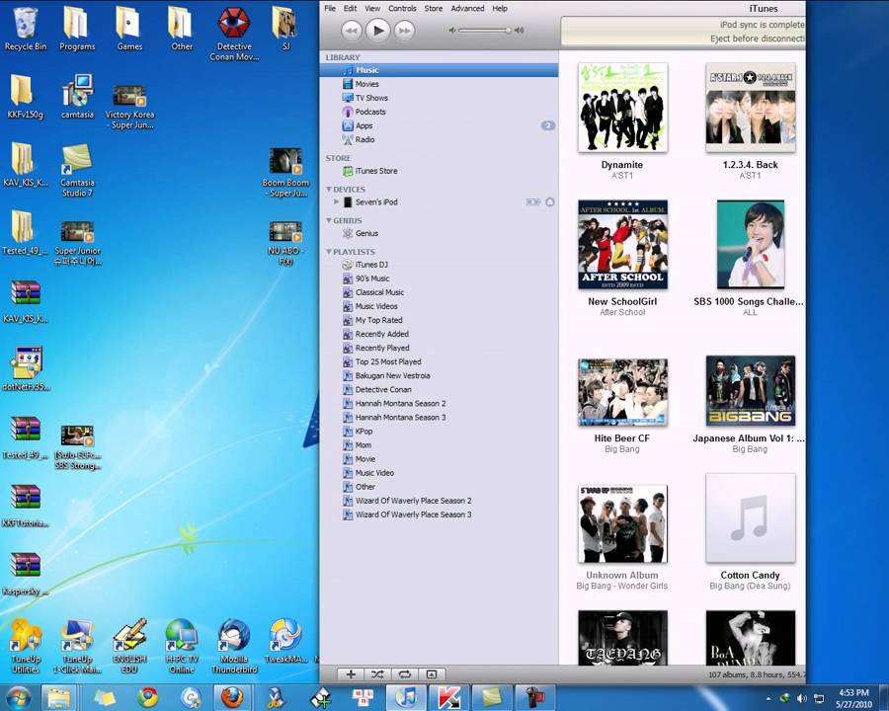Open Recycle Bin on the desktop
889x711 pixels.
[26, 29]
